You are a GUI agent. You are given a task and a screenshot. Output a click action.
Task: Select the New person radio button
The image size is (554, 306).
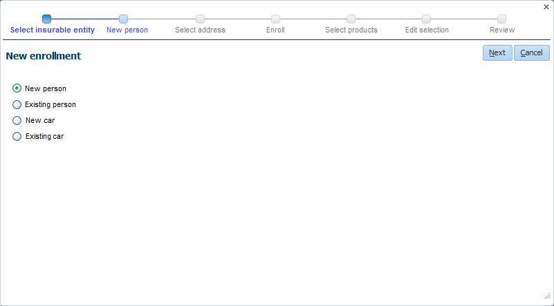(17, 88)
